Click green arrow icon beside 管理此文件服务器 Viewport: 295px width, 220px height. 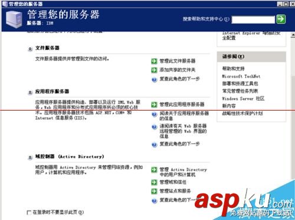[154, 61]
